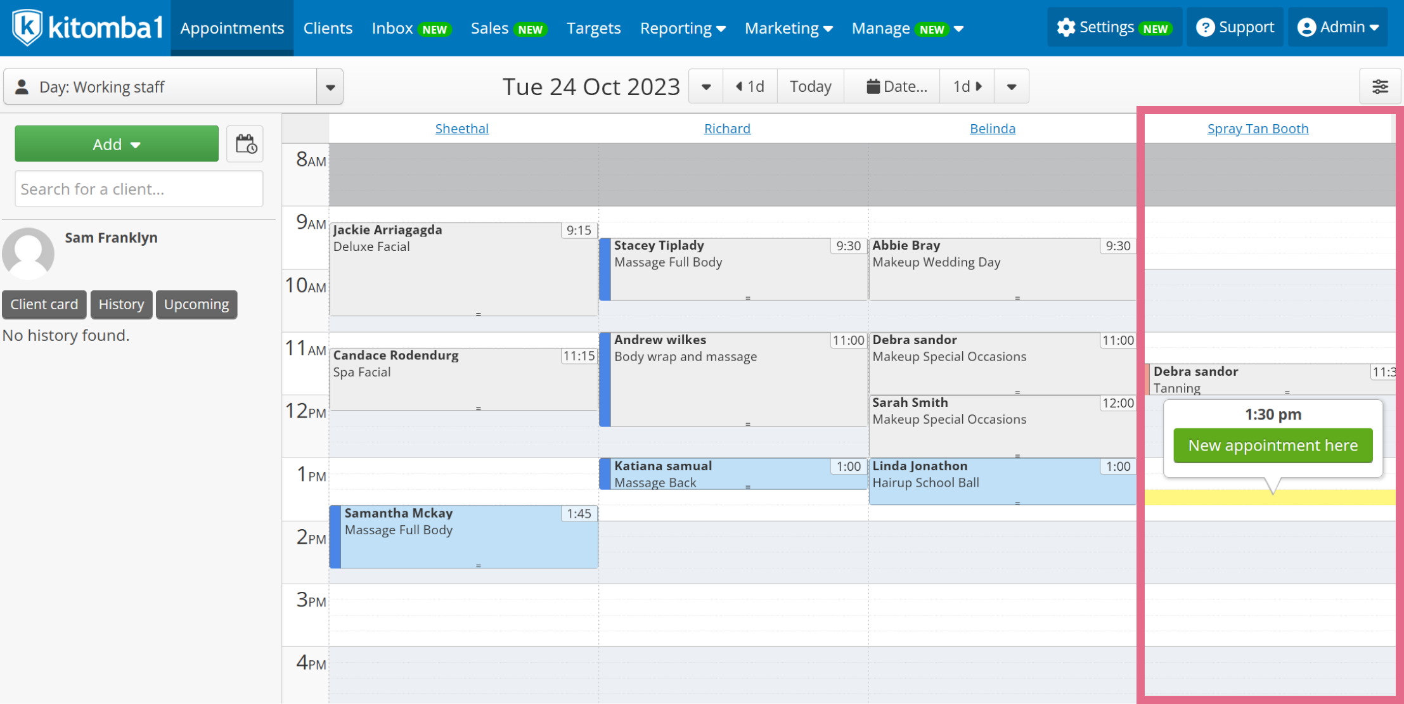Open the Admin account menu
This screenshot has width=1404, height=704.
(x=1337, y=27)
